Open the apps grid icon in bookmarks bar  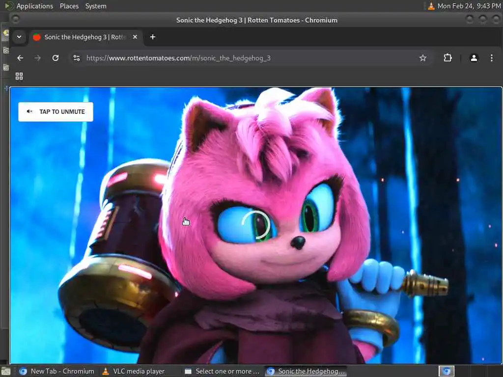tap(19, 76)
